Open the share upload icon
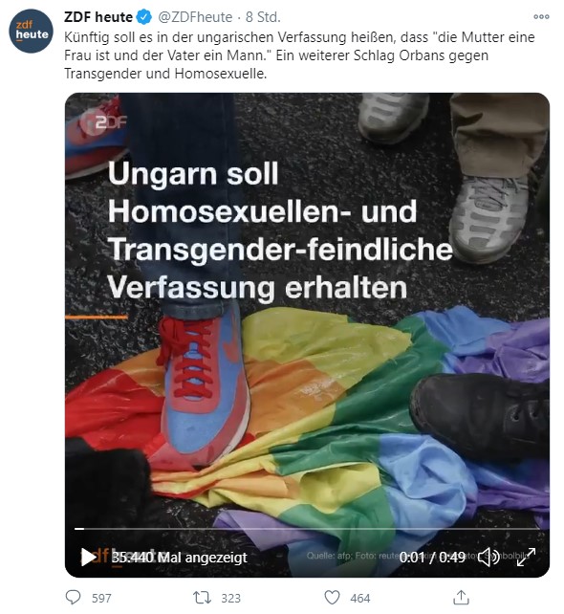The height and width of the screenshot is (614, 564). point(461,597)
